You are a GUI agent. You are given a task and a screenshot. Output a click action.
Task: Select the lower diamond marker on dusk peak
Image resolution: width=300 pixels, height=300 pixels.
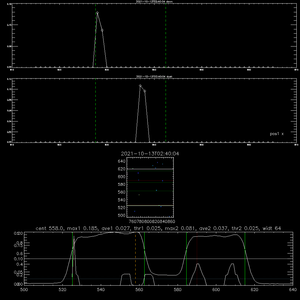pyautogui.click(x=145, y=91)
